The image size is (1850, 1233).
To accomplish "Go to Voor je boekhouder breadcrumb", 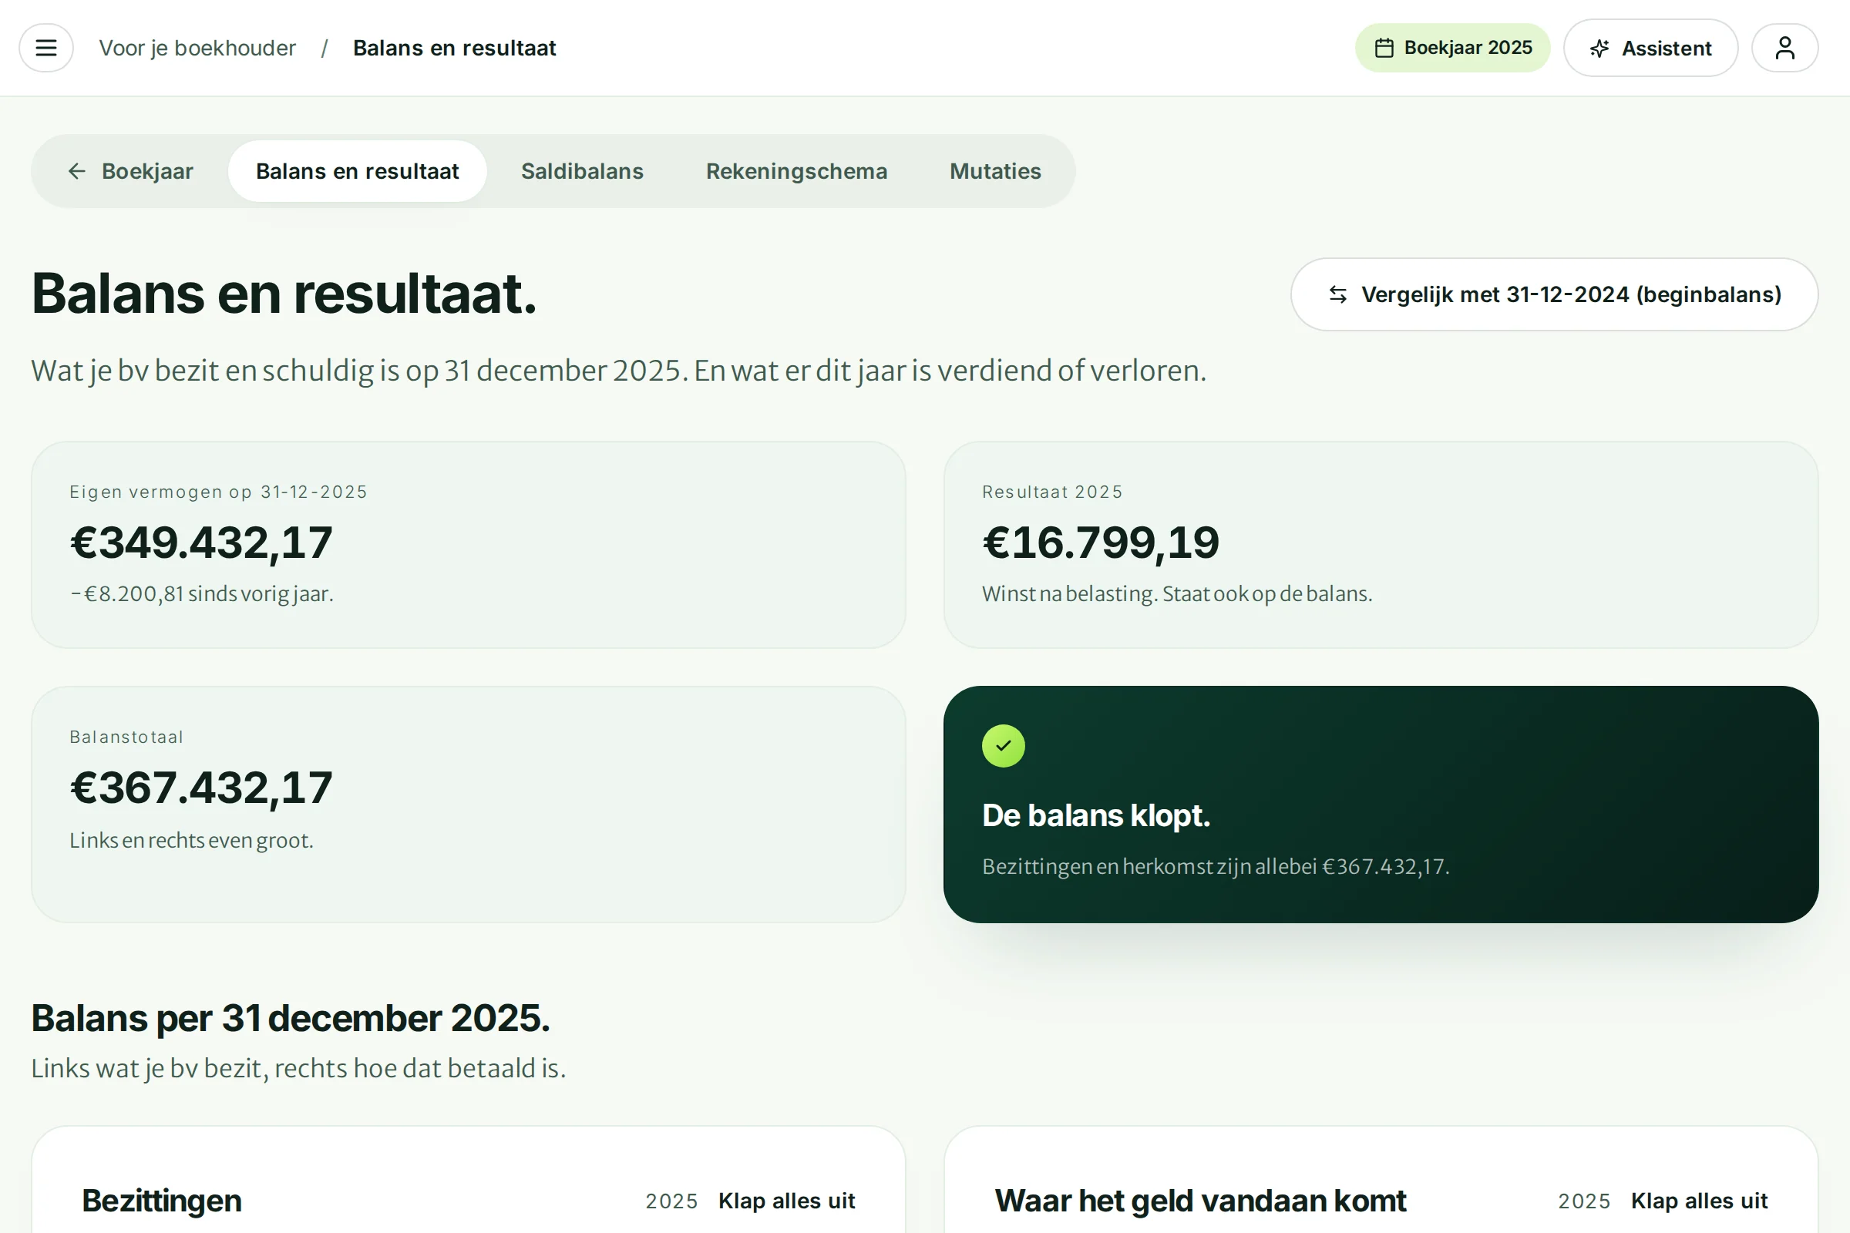I will 197,48.
